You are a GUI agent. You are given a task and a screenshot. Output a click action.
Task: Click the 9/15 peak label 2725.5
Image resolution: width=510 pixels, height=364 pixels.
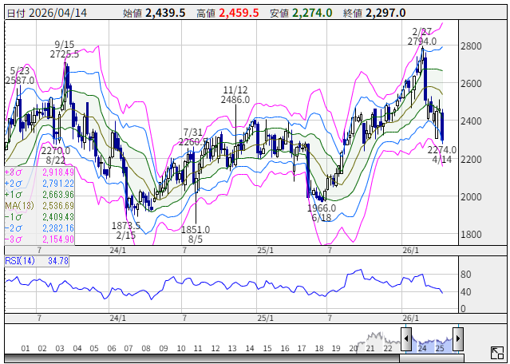tap(64, 54)
